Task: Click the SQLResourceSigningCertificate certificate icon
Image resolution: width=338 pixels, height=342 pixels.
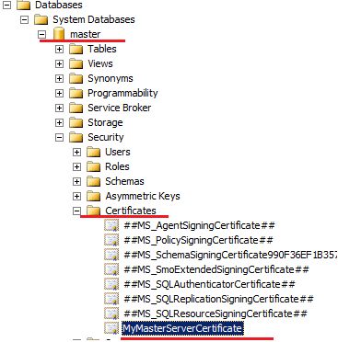Action: pos(111,314)
